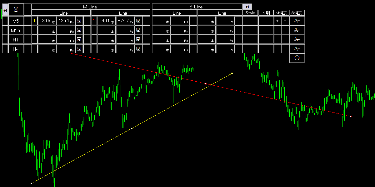
Task: Click the yellow trendline middle anchor point
Action: [x=132, y=128]
